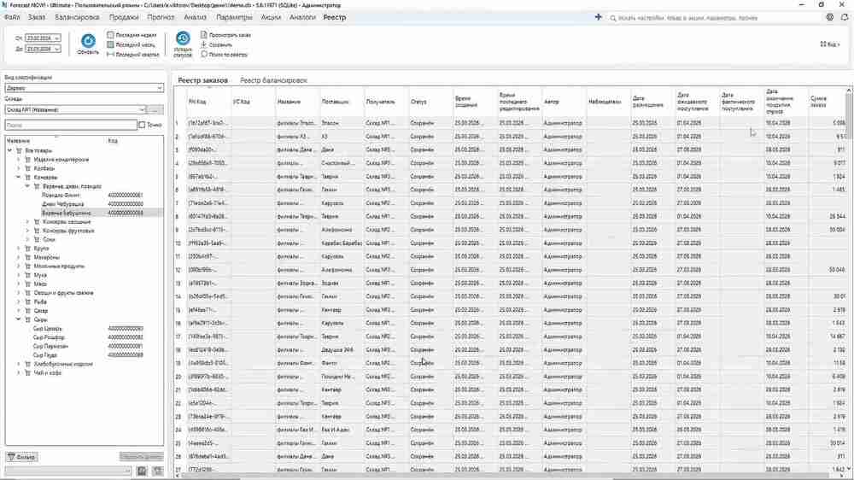
Task: Open the combo box under the Фильтр button
Action: point(68,471)
